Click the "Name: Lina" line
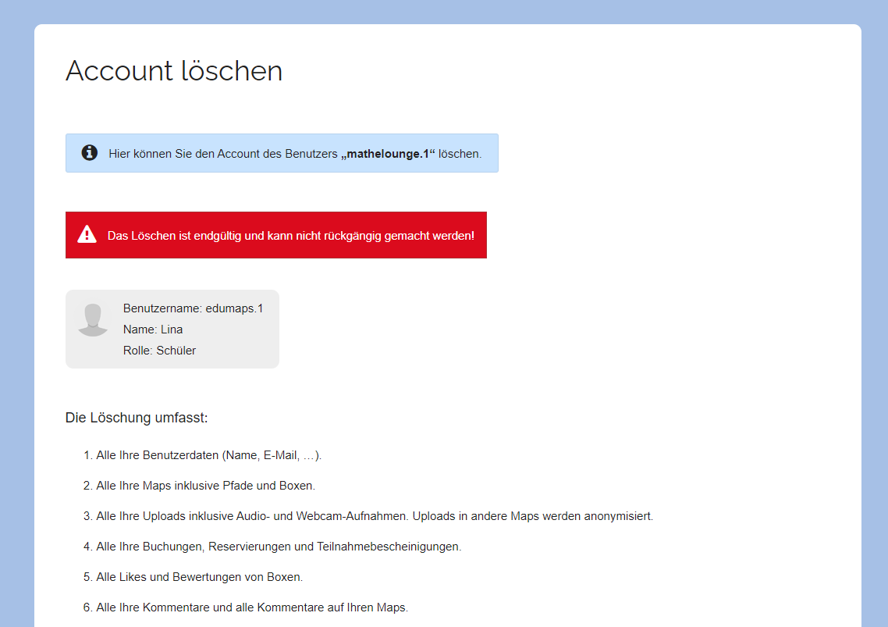This screenshot has height=627, width=888. [x=153, y=330]
